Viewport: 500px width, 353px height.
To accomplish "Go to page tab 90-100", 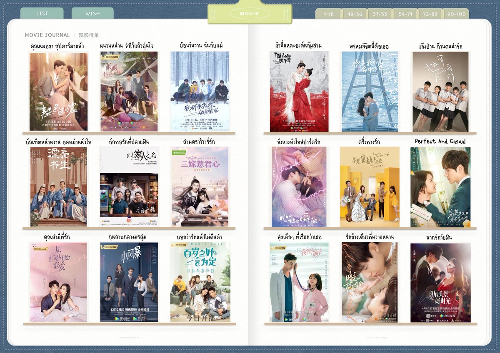I will (x=456, y=14).
